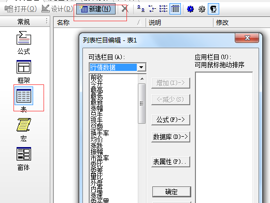Select 涨跌 in available fields list
The width and height of the screenshot is (270, 203).
coord(97,146)
